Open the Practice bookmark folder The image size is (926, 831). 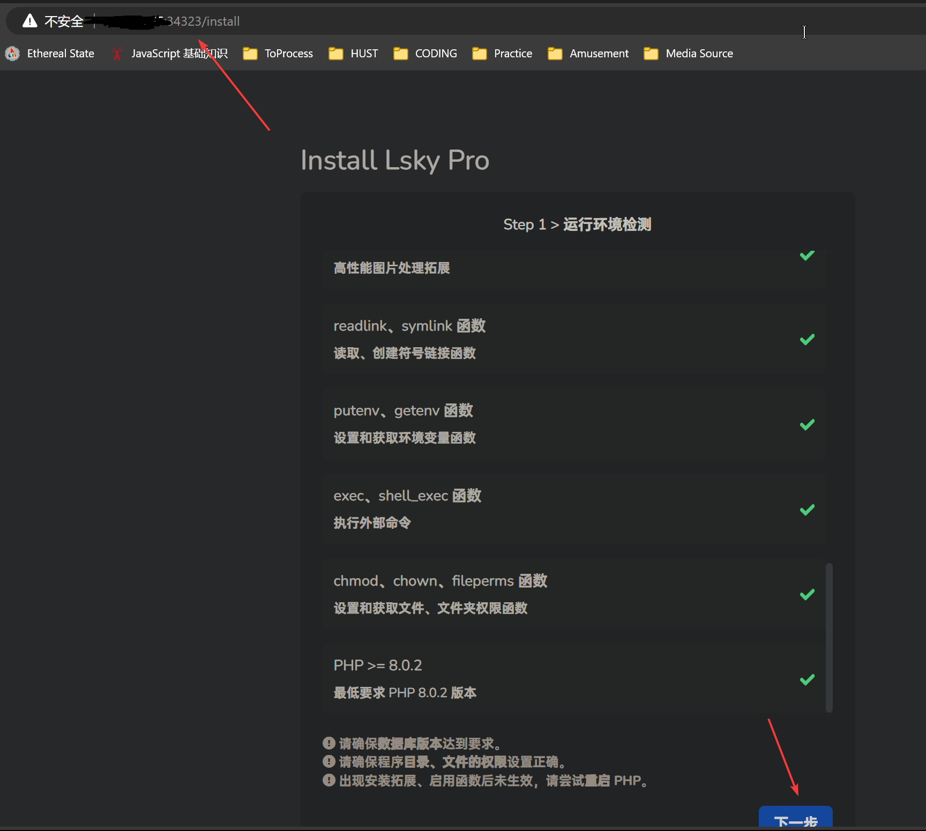pyautogui.click(x=502, y=54)
